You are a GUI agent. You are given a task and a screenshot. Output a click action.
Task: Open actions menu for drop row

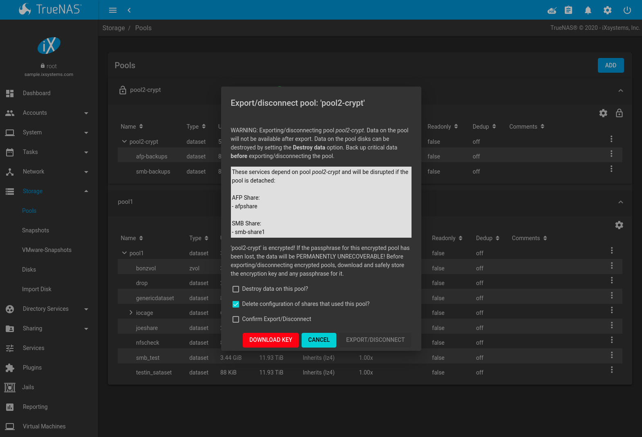612,280
